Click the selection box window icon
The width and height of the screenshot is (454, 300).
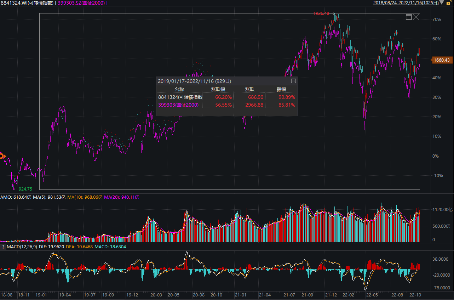click(x=408, y=17)
